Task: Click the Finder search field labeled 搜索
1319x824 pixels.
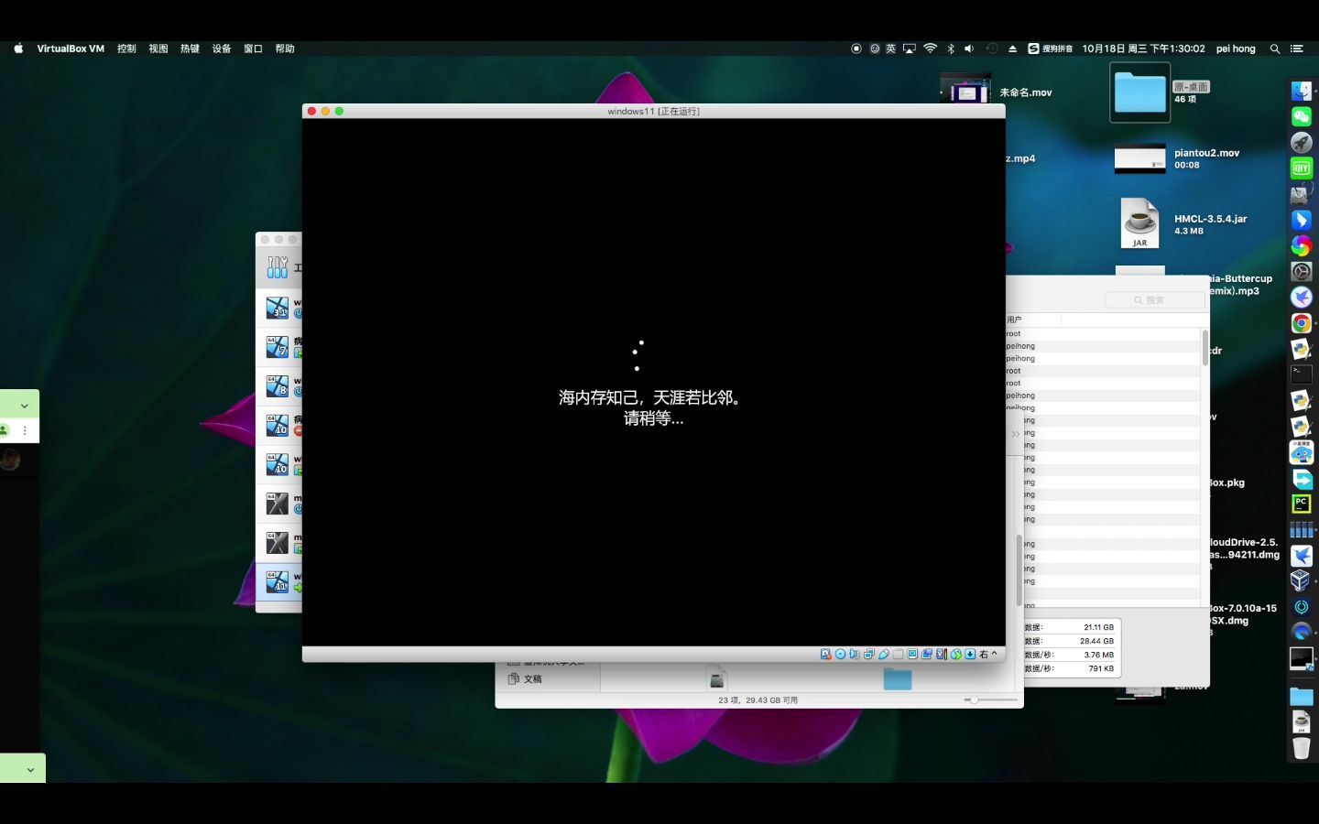Action: point(1153,299)
